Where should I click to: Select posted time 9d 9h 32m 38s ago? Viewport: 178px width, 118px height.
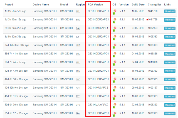click(x=15, y=37)
